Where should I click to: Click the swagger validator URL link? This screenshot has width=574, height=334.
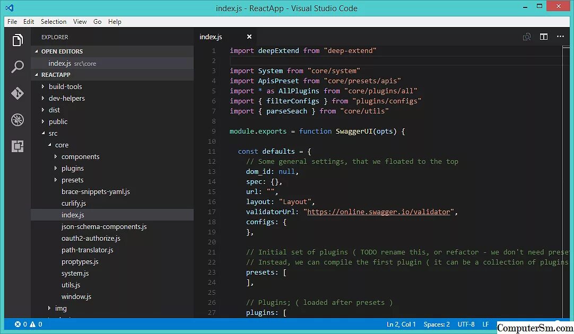pos(379,212)
